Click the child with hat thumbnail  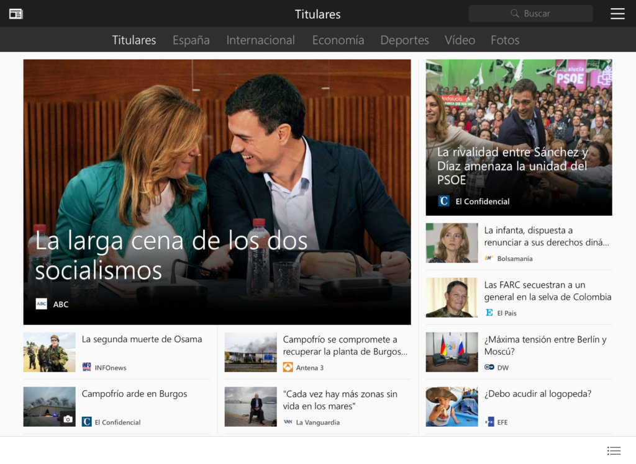pos(452,406)
